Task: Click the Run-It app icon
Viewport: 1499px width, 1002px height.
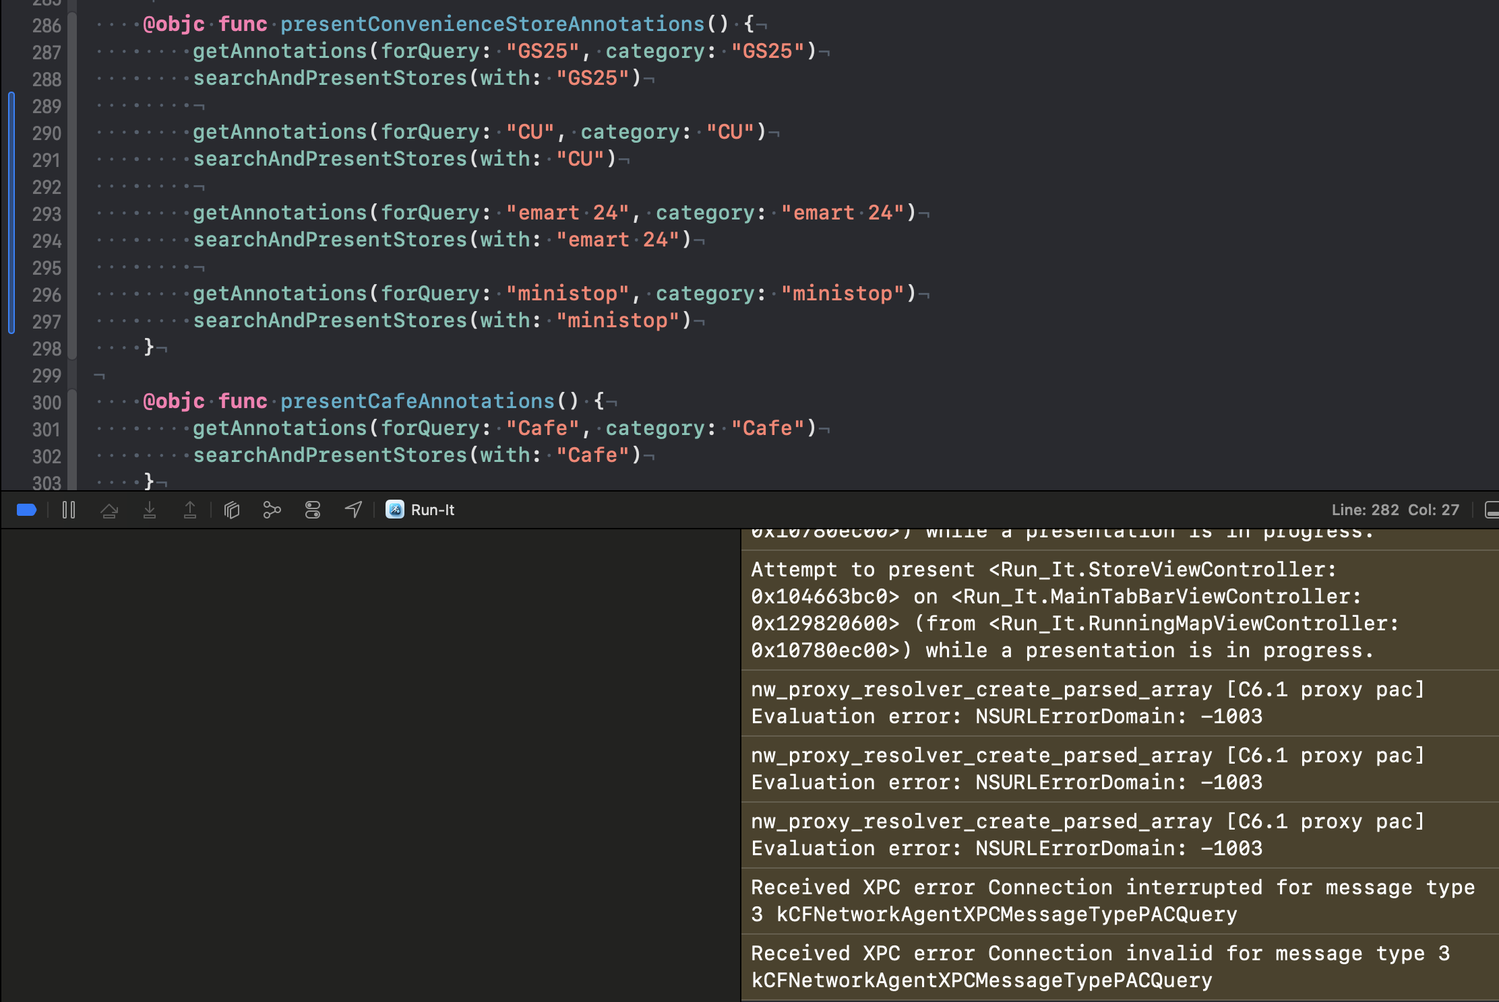Action: (395, 510)
